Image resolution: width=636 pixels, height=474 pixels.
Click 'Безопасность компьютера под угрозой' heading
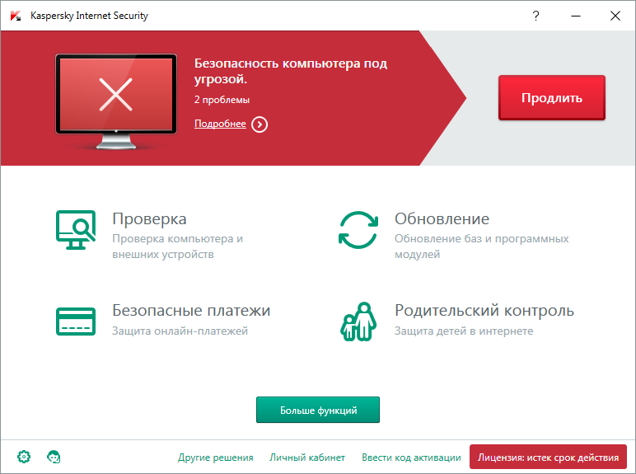tap(291, 71)
